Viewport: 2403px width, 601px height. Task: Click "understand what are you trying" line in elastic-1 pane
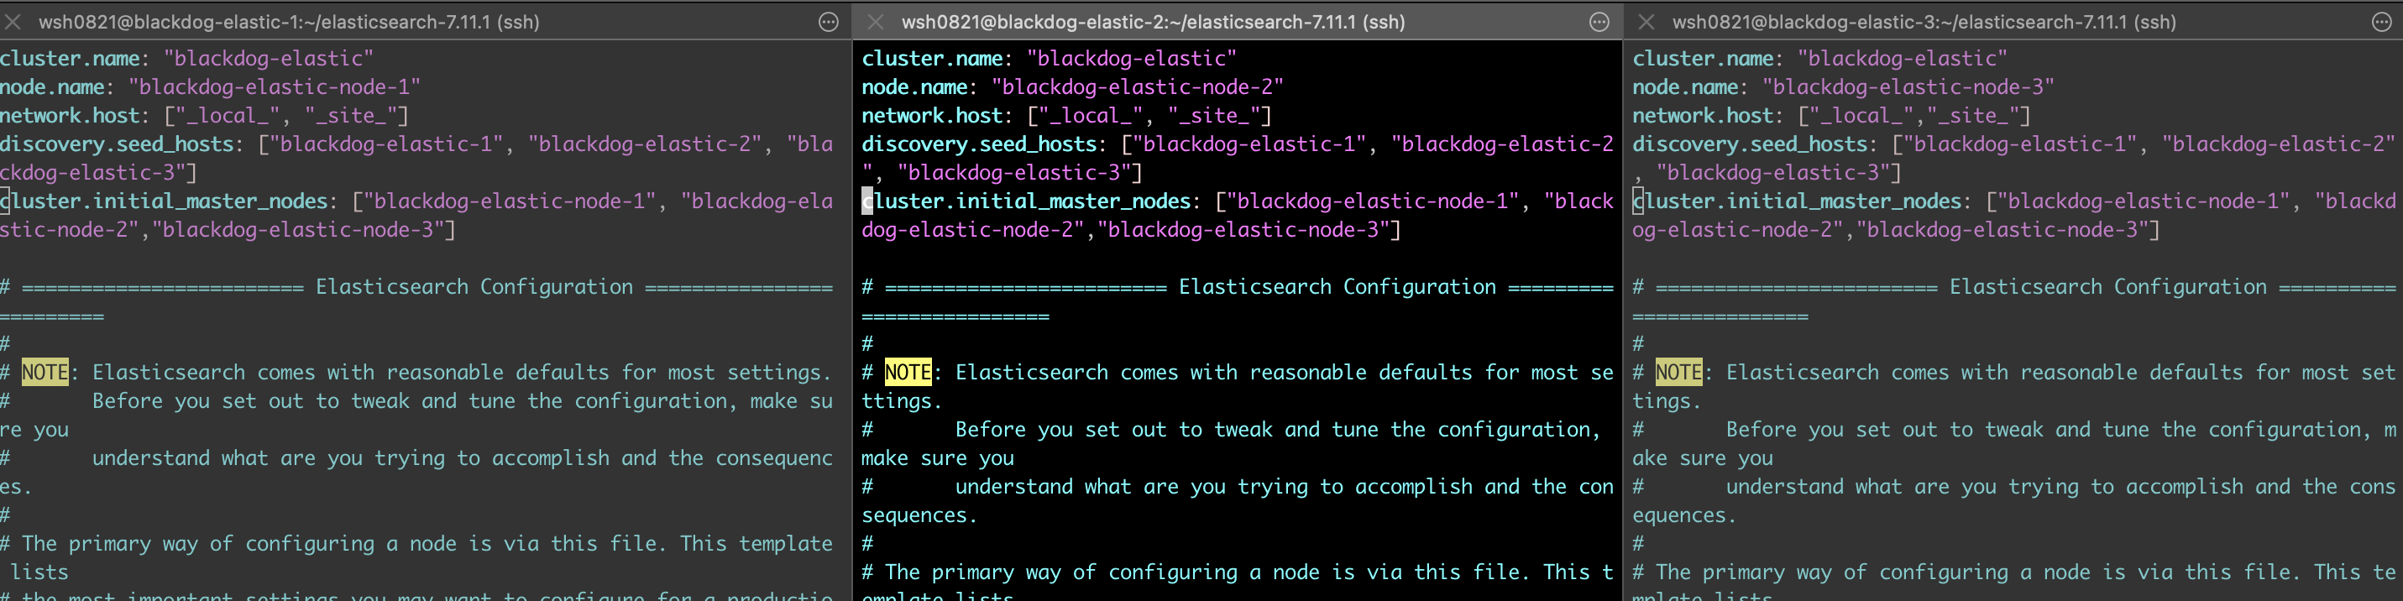(x=416, y=458)
